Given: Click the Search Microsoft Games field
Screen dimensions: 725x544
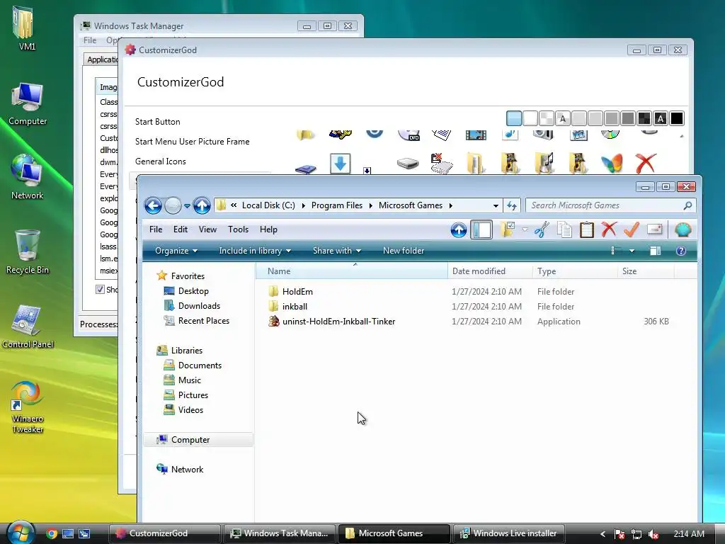Looking at the screenshot, I should [x=610, y=205].
